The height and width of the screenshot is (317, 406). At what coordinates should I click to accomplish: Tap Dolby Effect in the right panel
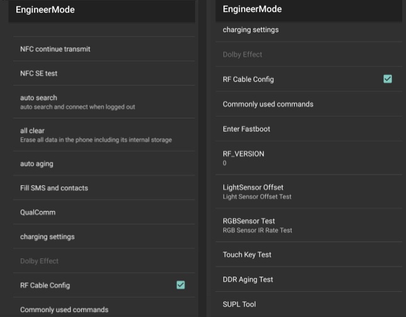308,54
